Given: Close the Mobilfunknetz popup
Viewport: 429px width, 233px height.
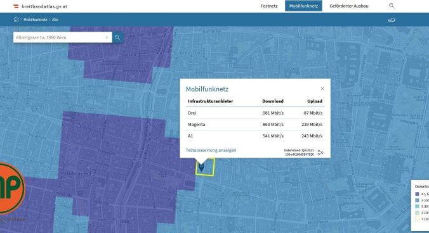Looking at the screenshot, I should pos(322,89).
